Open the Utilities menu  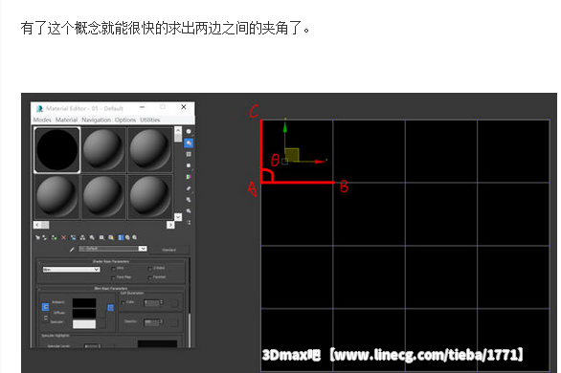(150, 120)
